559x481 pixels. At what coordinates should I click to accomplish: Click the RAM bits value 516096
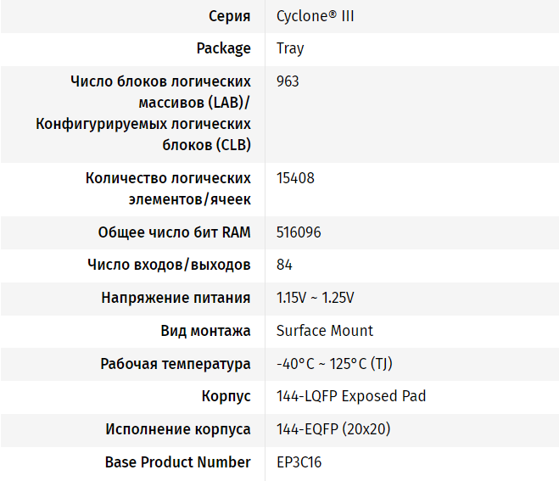click(x=299, y=232)
